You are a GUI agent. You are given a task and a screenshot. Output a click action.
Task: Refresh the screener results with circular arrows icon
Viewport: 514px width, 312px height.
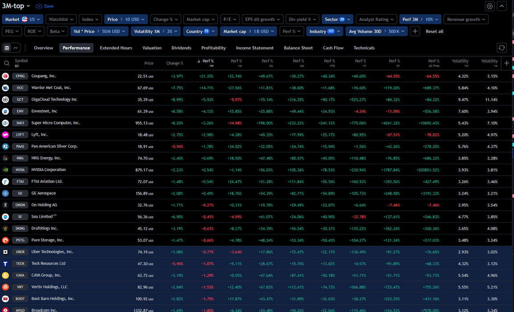pos(502,47)
